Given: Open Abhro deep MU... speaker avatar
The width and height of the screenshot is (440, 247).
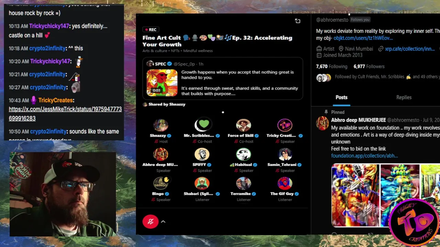Looking at the screenshot, I should (x=161, y=154).
